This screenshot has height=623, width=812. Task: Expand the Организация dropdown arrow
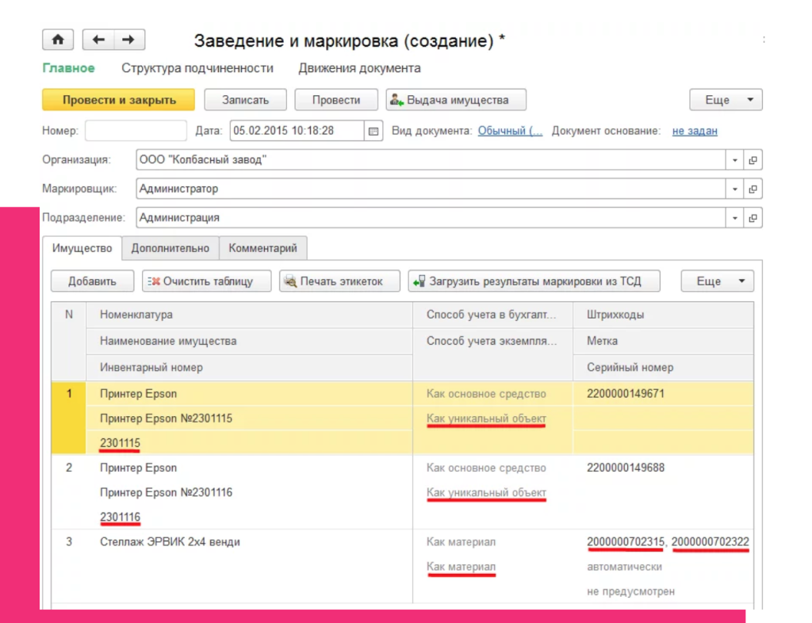pos(735,160)
